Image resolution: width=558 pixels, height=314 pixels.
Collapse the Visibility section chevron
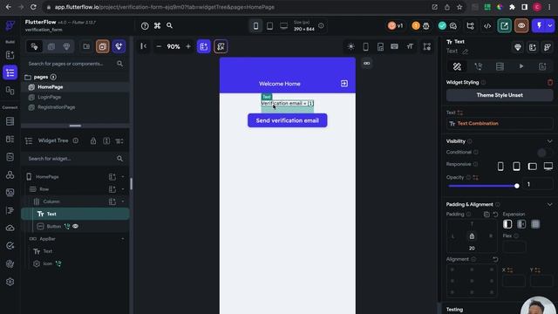point(550,141)
